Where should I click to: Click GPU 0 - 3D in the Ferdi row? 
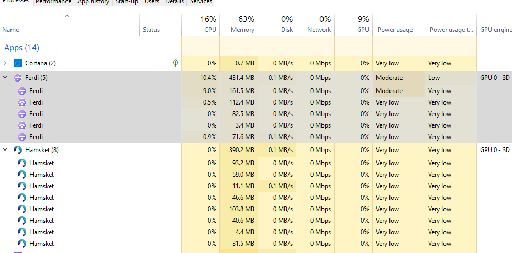495,78
